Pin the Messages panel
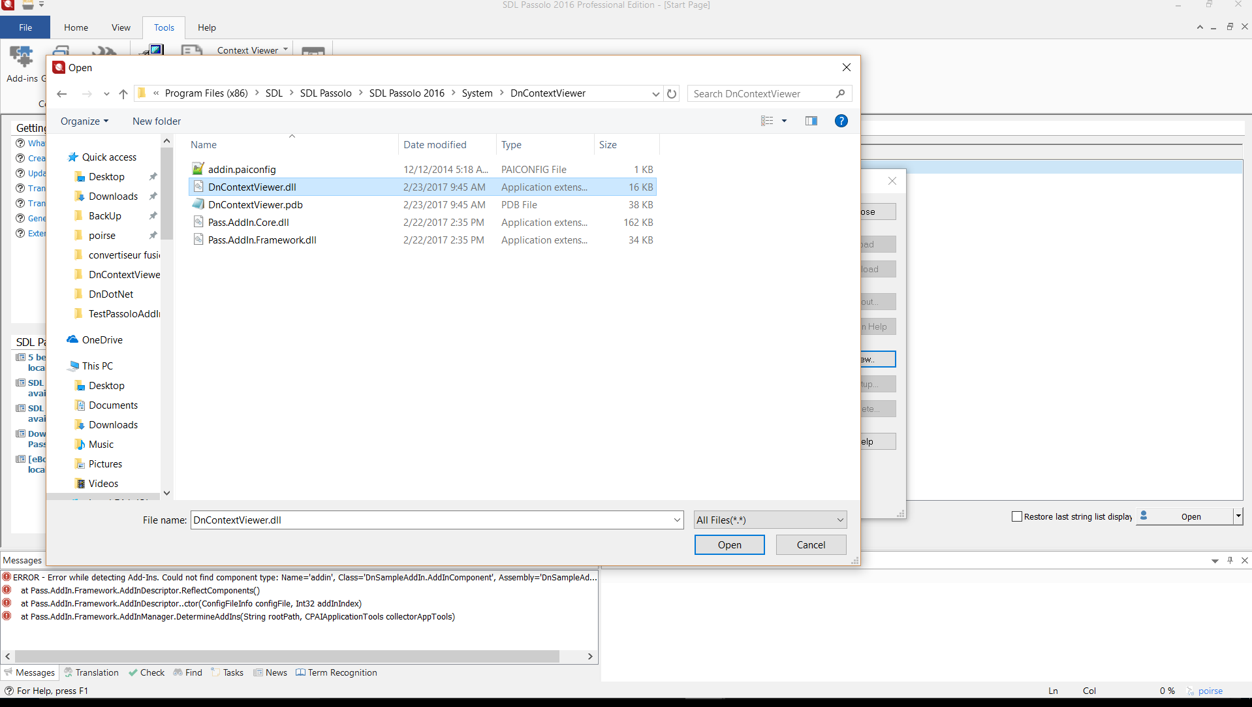 [1230, 560]
